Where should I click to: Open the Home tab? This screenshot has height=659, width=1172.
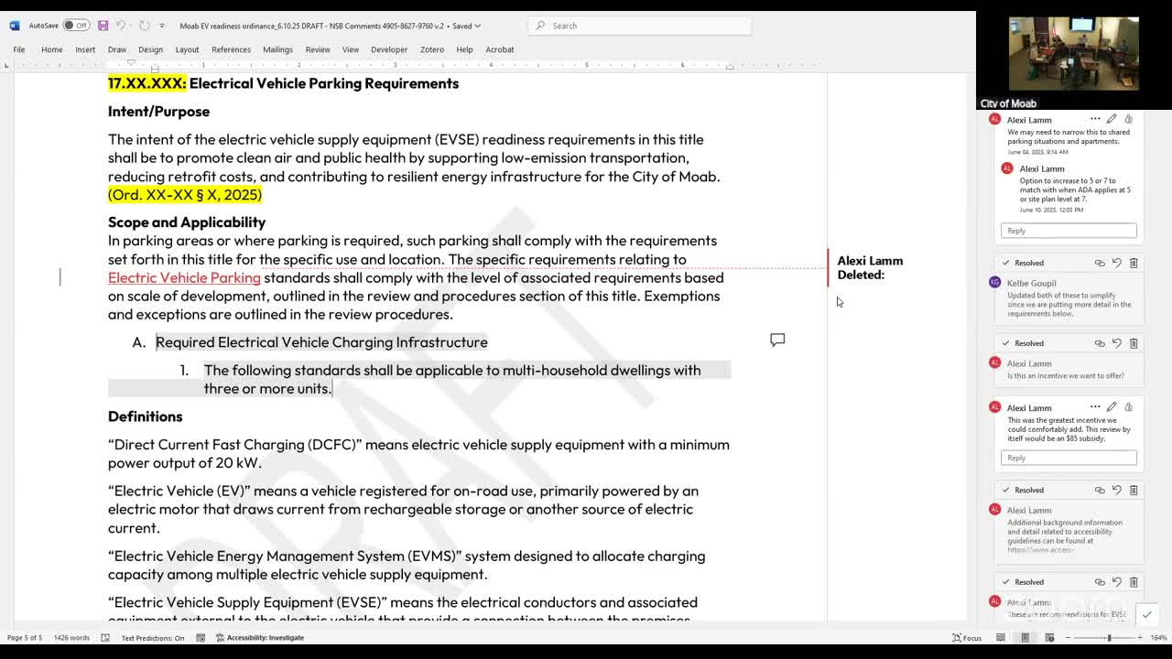(x=51, y=49)
